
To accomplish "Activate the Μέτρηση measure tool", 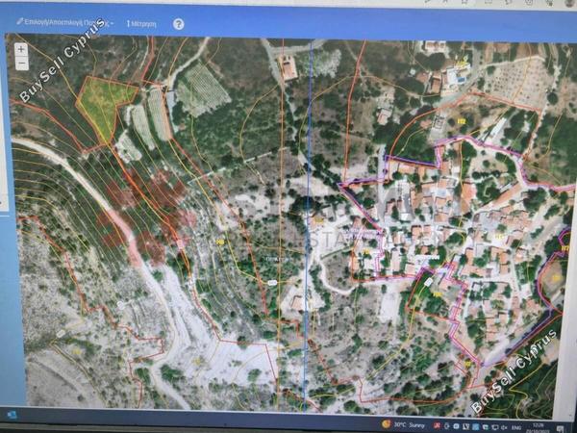I will tap(141, 24).
